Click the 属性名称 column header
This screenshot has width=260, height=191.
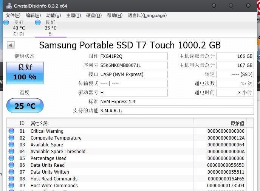111,123
